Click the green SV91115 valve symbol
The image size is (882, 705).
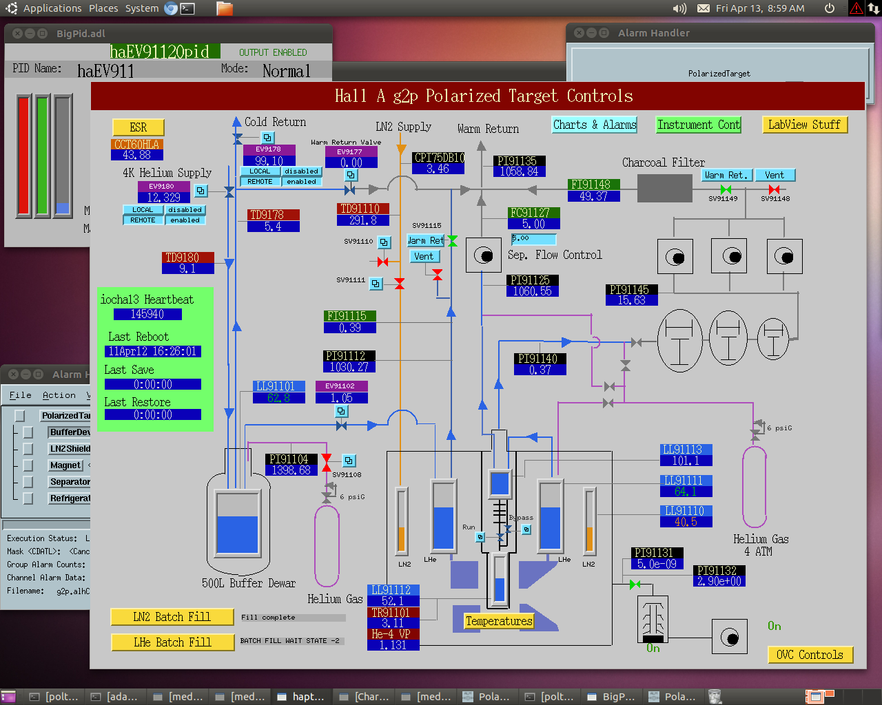coord(452,240)
